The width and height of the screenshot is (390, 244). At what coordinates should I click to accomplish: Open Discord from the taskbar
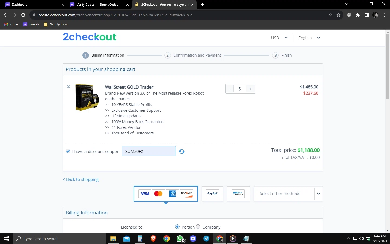pos(193,239)
